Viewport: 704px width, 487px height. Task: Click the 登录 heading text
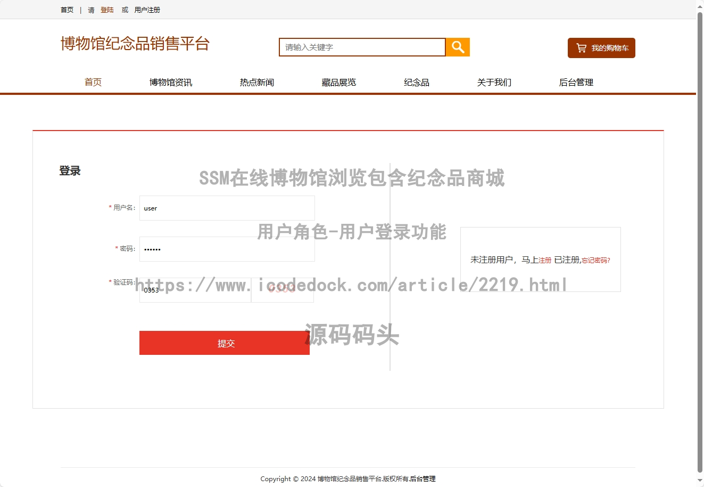[x=70, y=171]
